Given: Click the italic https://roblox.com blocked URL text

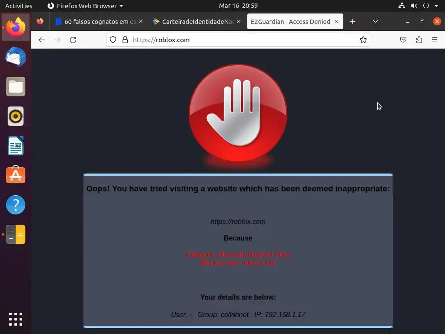Looking at the screenshot, I should coord(238,221).
